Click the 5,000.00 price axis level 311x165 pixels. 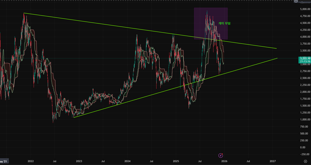pyautogui.click(x=303, y=9)
